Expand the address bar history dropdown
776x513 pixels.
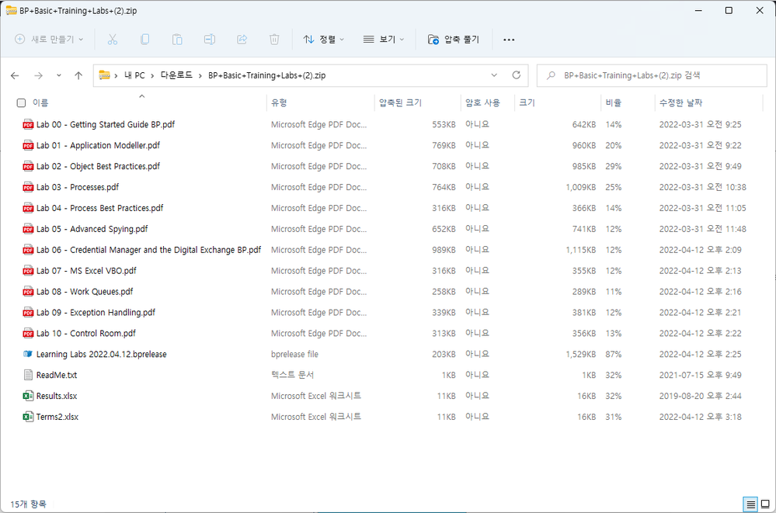click(494, 75)
